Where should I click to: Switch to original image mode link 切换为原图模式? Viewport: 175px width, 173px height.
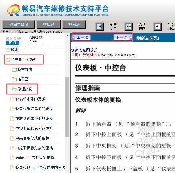pyautogui.click(x=85, y=50)
